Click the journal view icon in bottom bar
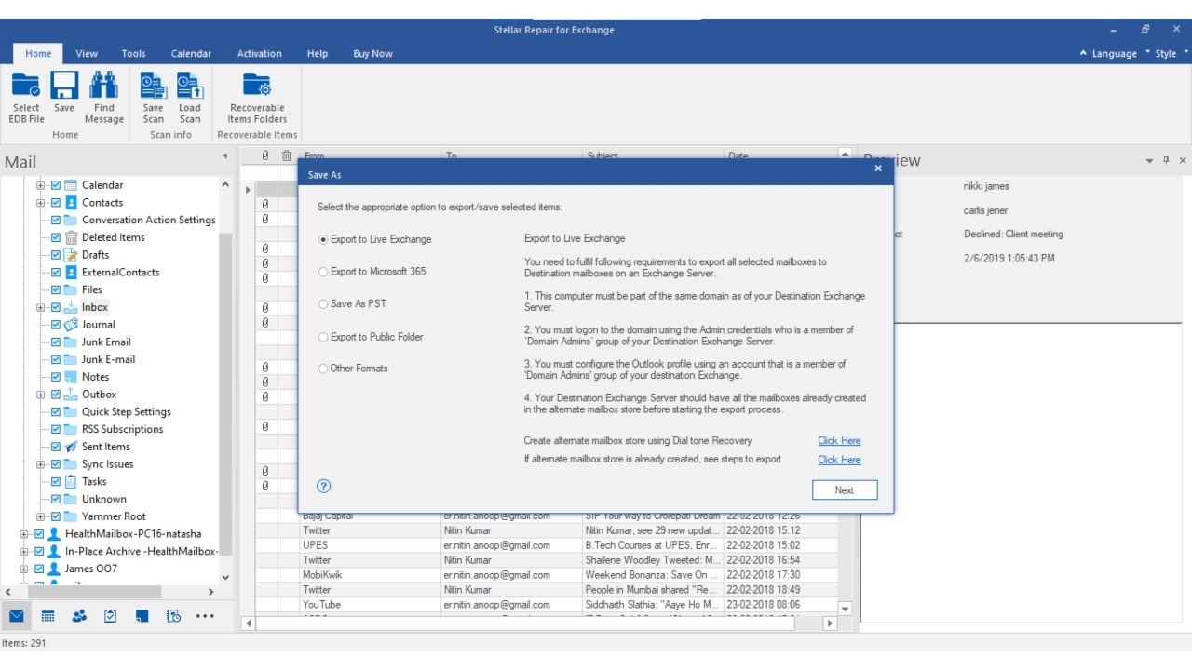The image size is (1192, 670). pos(173,616)
